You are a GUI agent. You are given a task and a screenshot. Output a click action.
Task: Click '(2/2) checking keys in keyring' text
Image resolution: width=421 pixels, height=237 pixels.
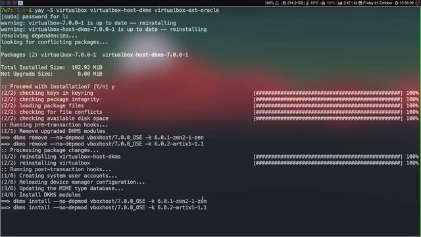pos(47,93)
